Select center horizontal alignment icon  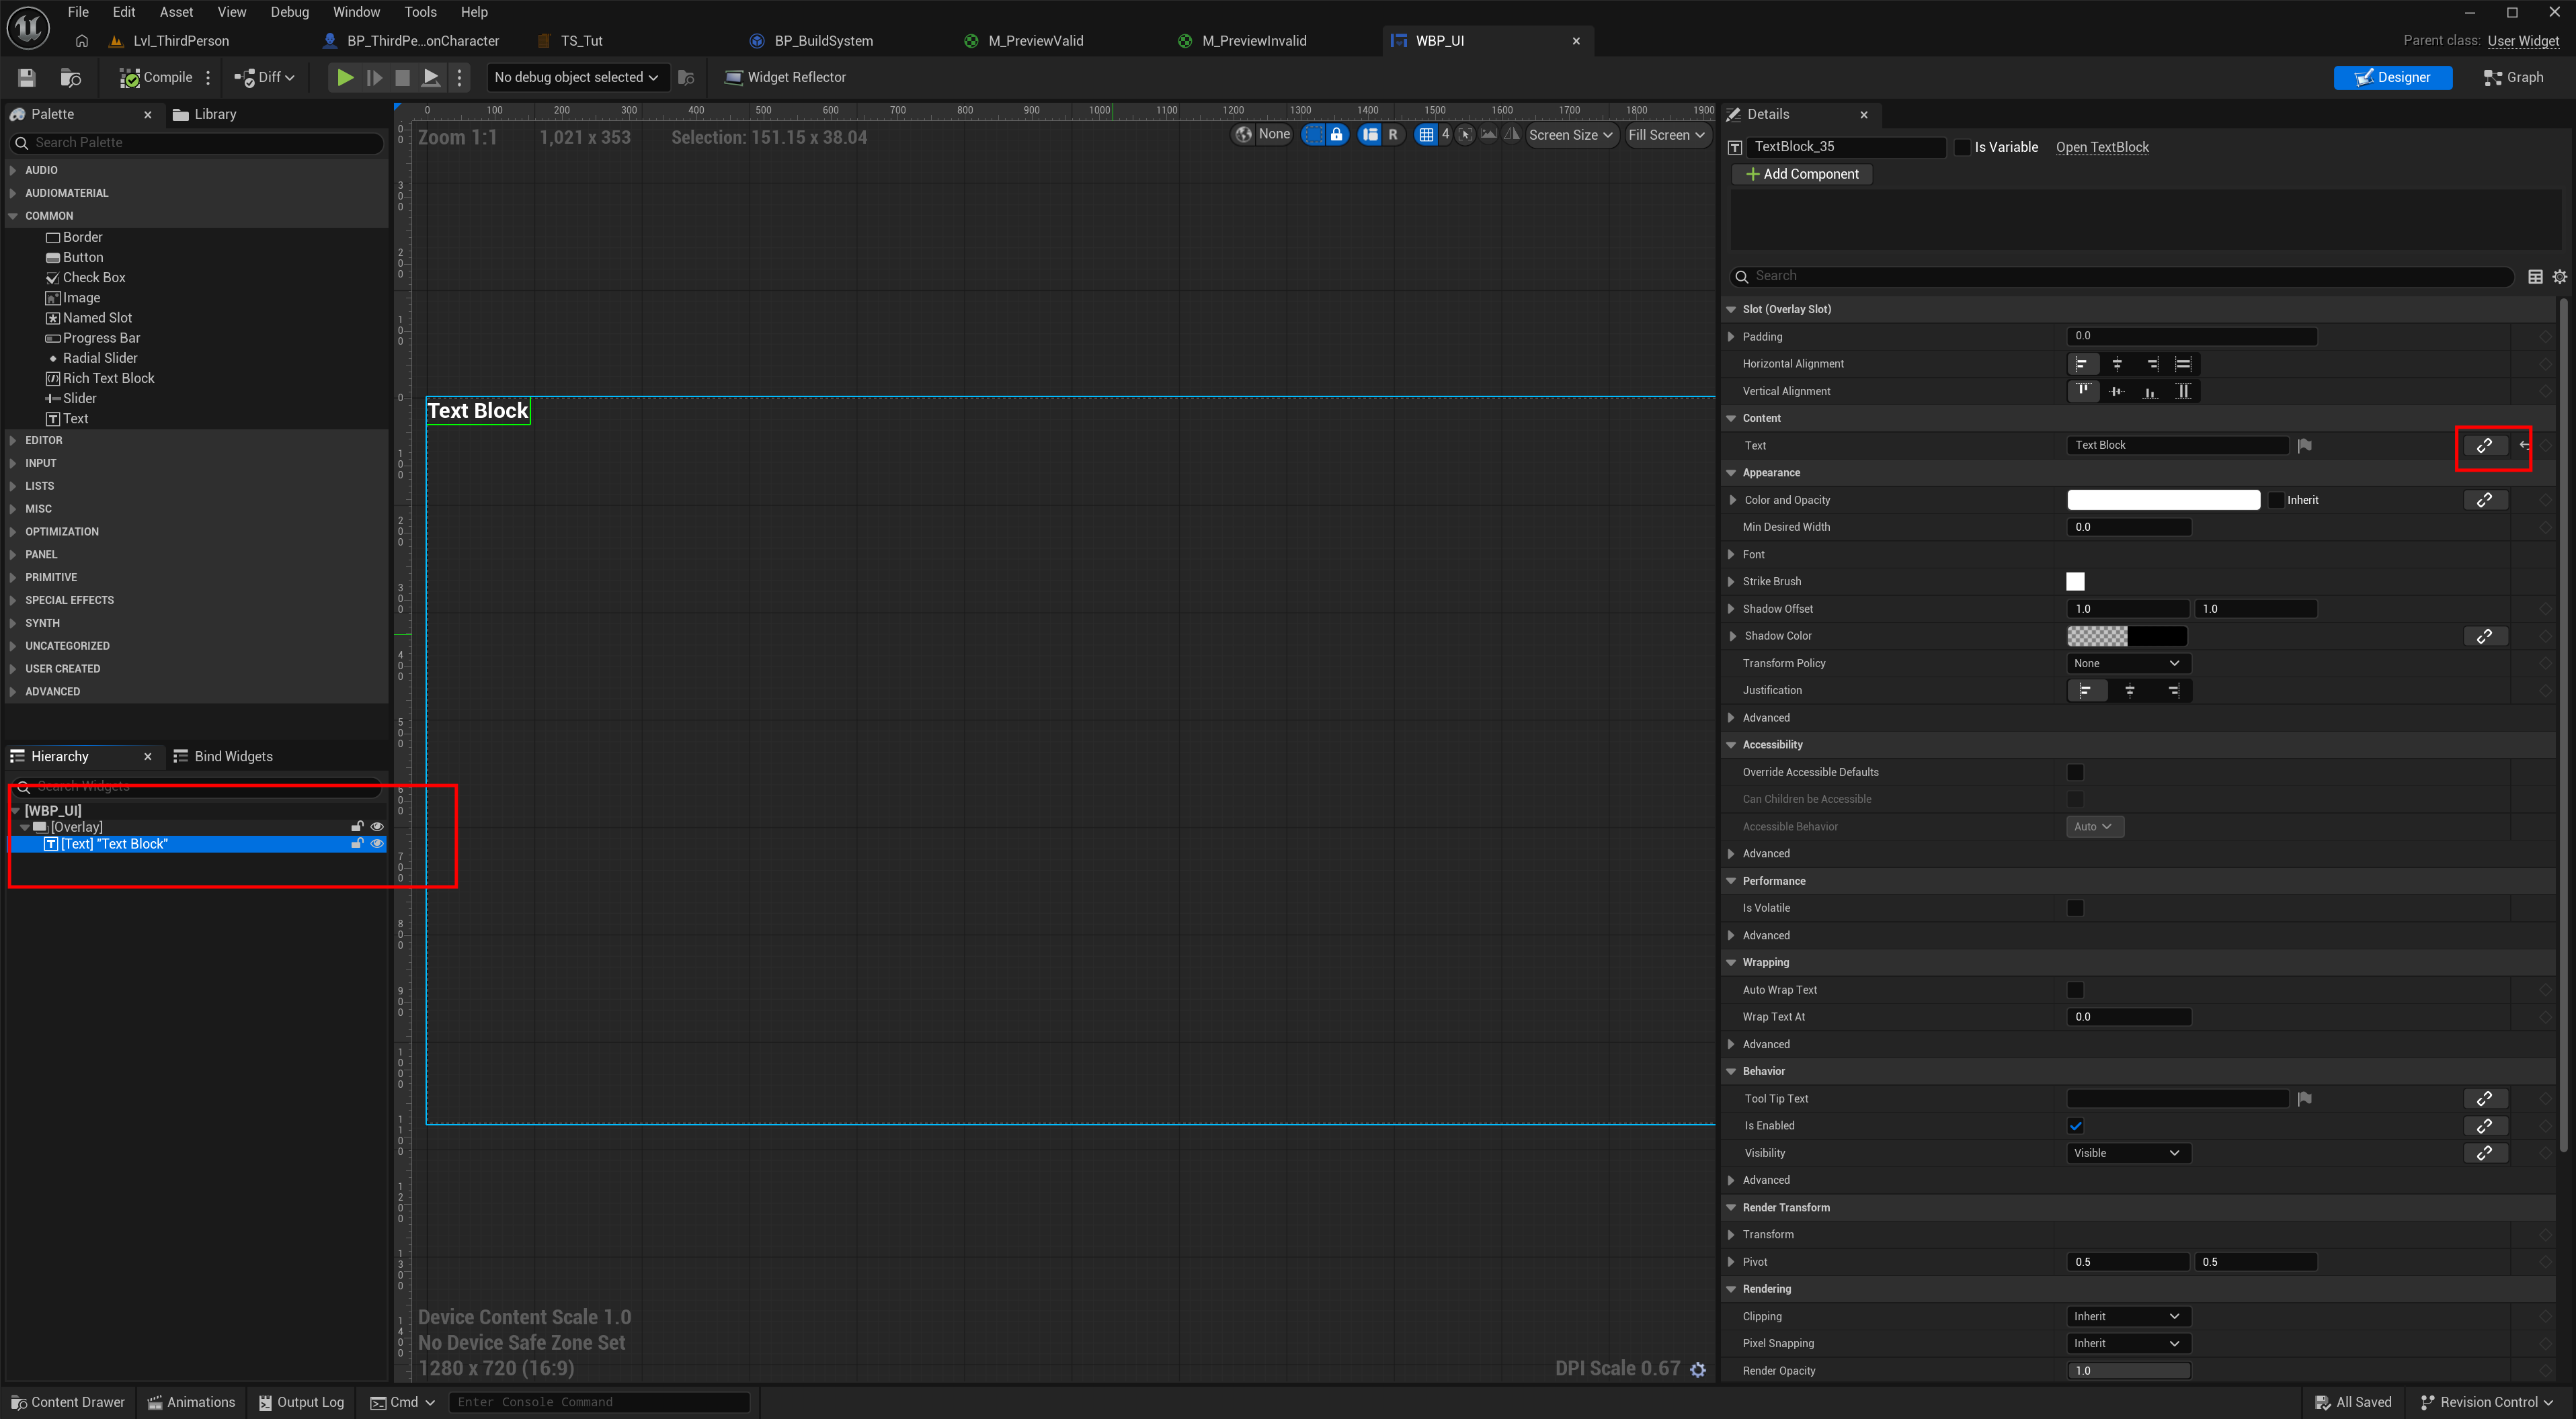(2117, 363)
